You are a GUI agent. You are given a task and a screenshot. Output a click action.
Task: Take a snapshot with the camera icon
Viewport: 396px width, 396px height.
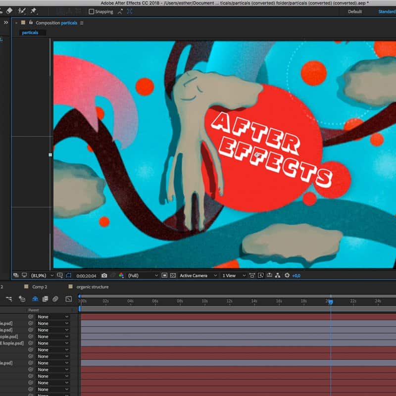pos(104,276)
